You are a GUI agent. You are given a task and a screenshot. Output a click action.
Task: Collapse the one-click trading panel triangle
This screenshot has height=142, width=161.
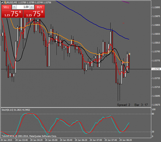click(2, 3)
